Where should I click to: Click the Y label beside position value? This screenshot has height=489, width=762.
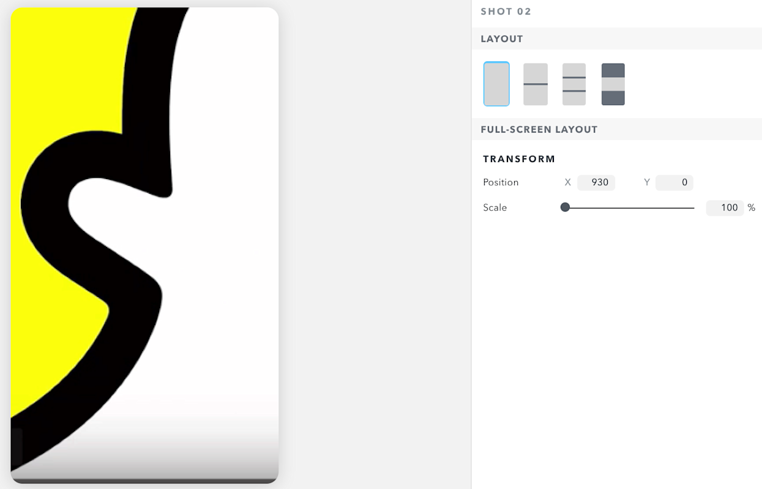[647, 182]
